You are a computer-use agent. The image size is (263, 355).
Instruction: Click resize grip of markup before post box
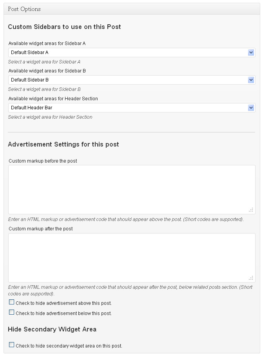click(251, 210)
